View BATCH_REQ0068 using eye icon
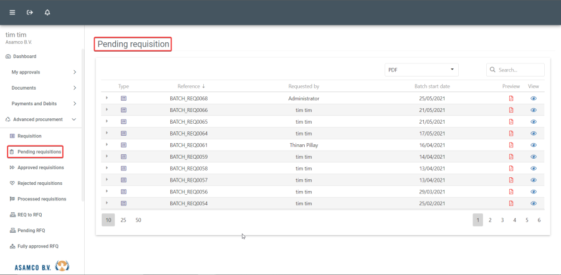The image size is (561, 275). click(534, 98)
